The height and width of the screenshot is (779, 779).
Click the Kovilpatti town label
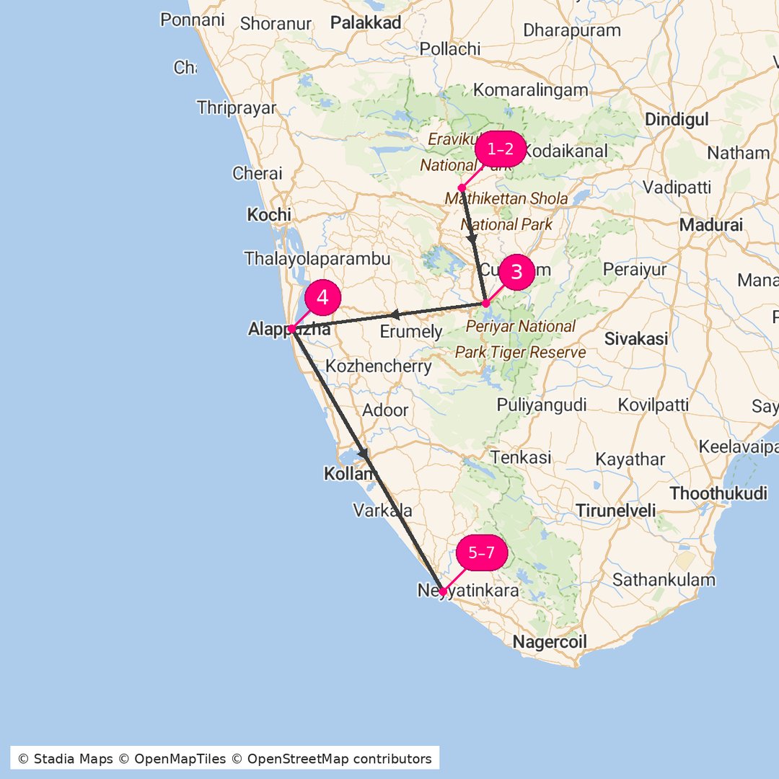[x=653, y=405]
